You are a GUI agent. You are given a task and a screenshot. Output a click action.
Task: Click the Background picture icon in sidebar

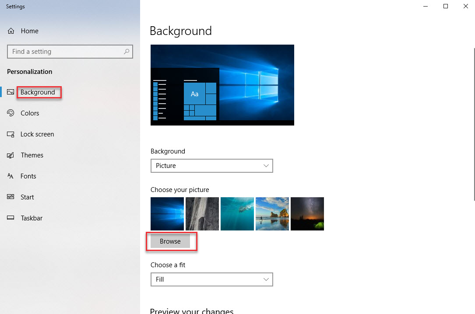click(11, 92)
